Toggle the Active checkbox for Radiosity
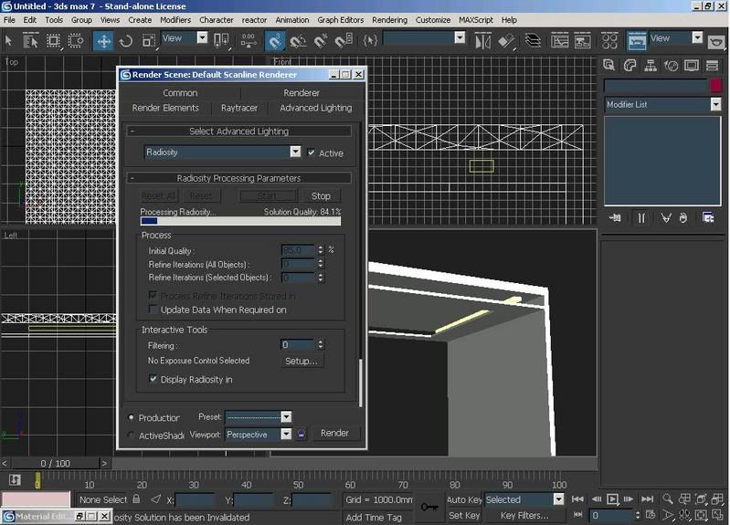 tap(312, 153)
